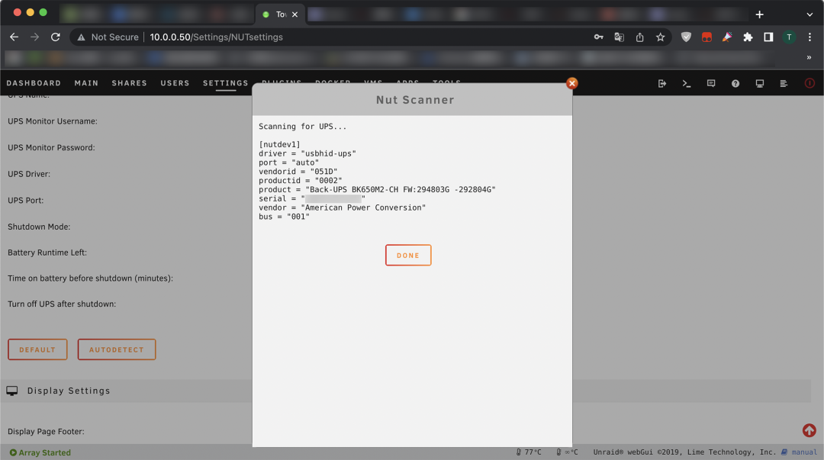The height and width of the screenshot is (460, 824).
Task: Bookmark this page with star icon
Action: tap(661, 37)
